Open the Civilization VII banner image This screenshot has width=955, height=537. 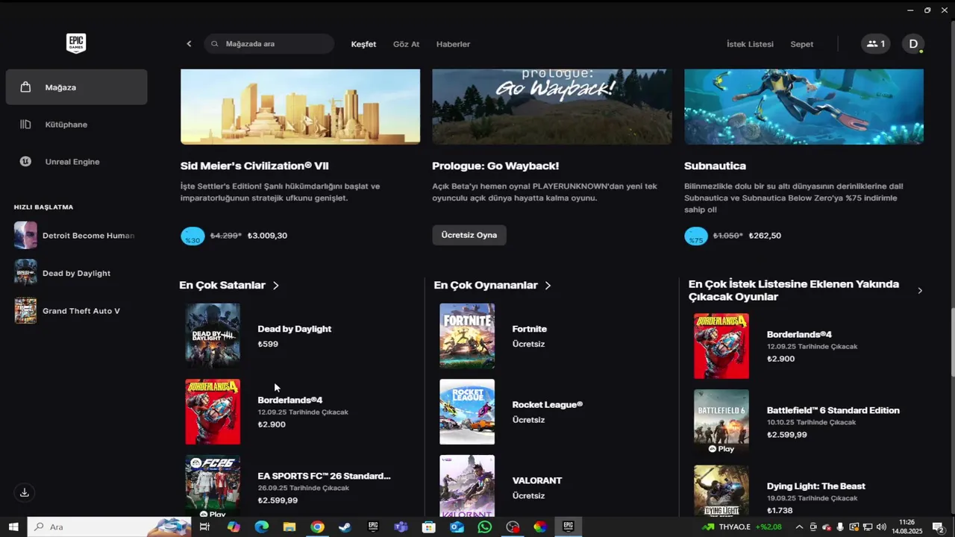click(x=300, y=106)
